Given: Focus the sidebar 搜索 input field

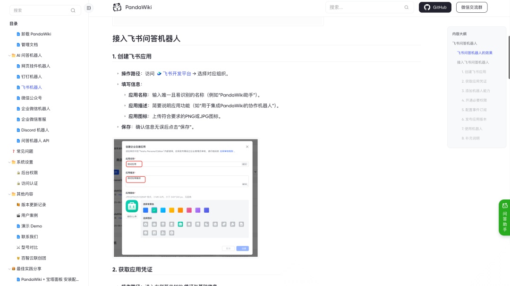Looking at the screenshot, I should 45,10.
